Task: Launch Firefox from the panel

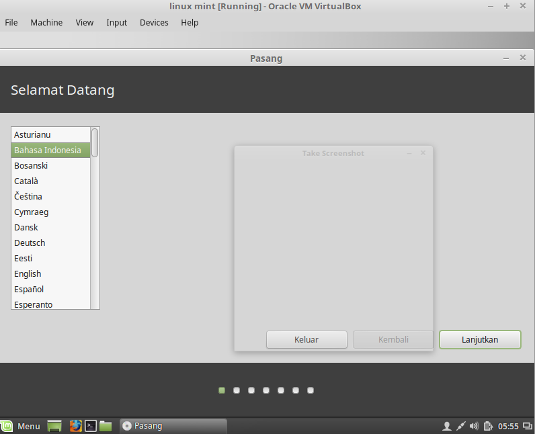Action: 76,426
